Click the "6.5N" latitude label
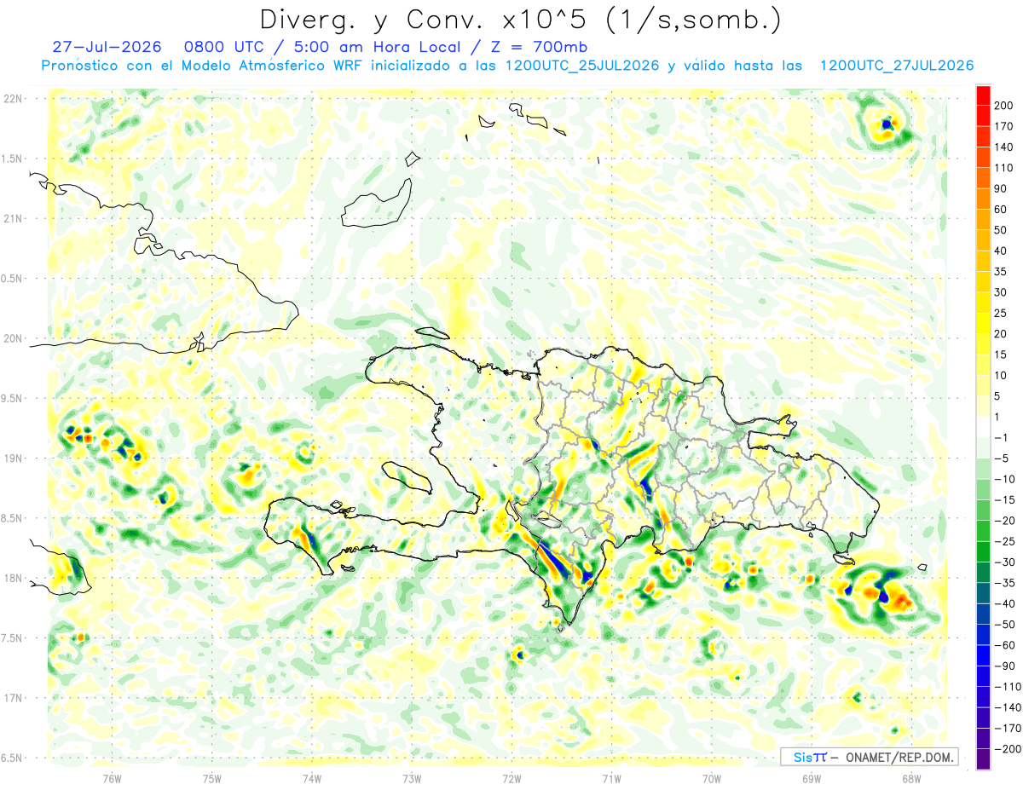The image size is (1023, 790). point(12,758)
